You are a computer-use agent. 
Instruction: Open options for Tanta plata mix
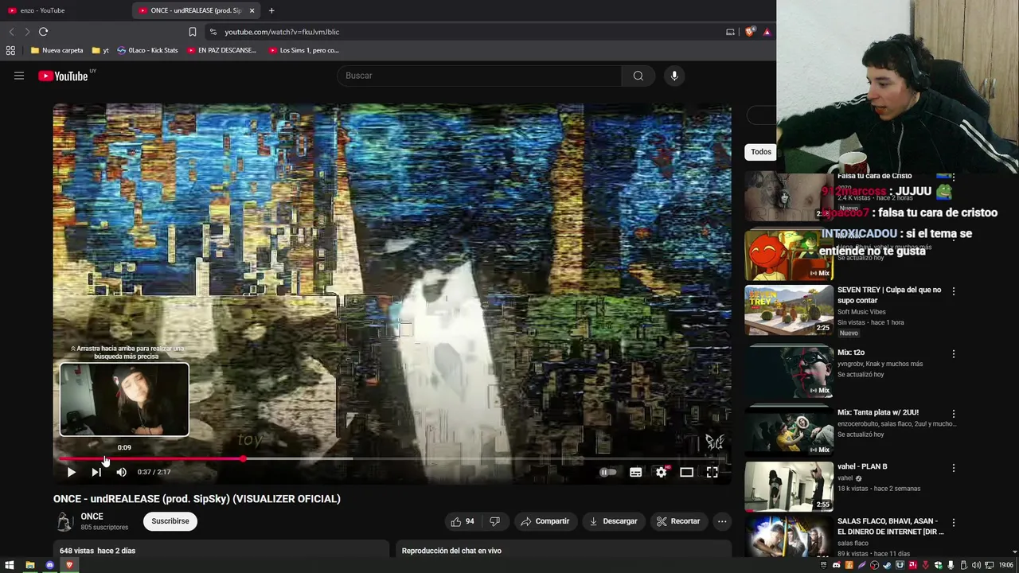(954, 414)
